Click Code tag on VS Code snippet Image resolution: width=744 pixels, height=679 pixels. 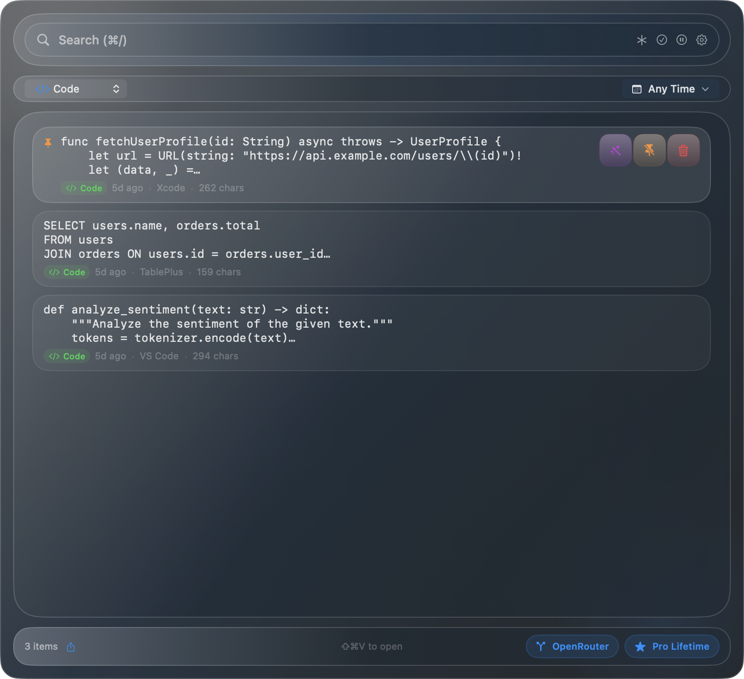(67, 356)
